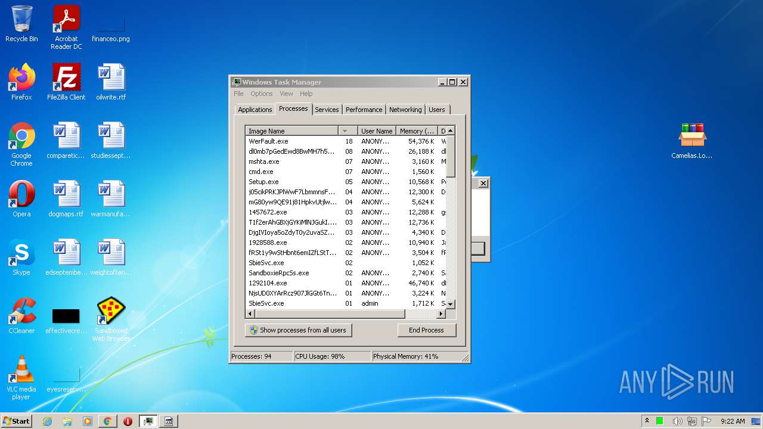
Task: Select the dogmaps.rtf file icon
Action: pos(66,198)
